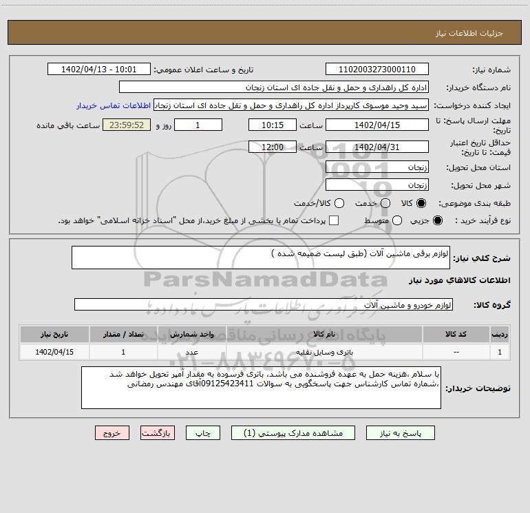This screenshot has width=530, height=513.
Task: Select the متوسط purchase type radio
Action: coord(397,220)
